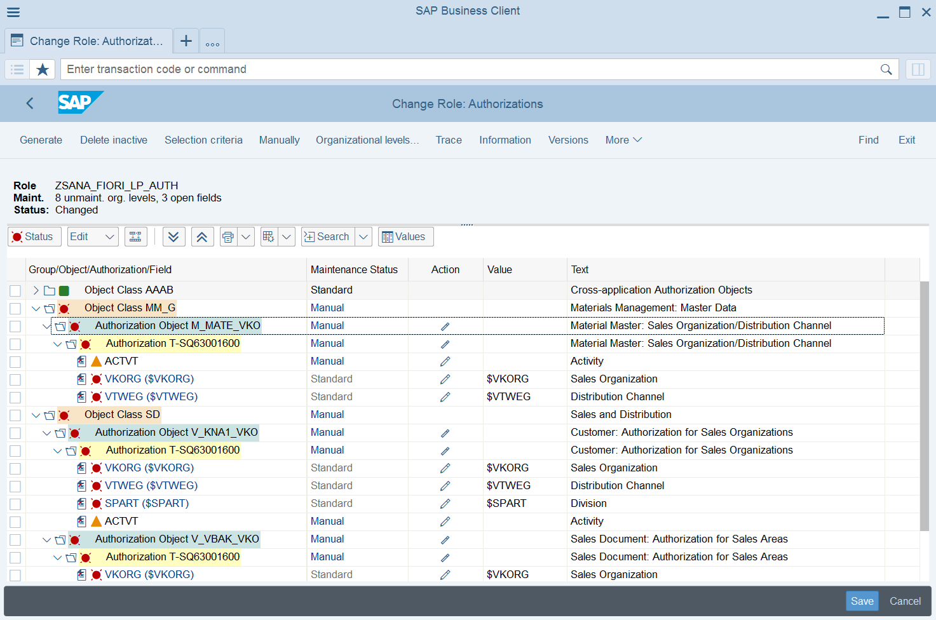Click the Cancel button
936x620 pixels.
905,602
